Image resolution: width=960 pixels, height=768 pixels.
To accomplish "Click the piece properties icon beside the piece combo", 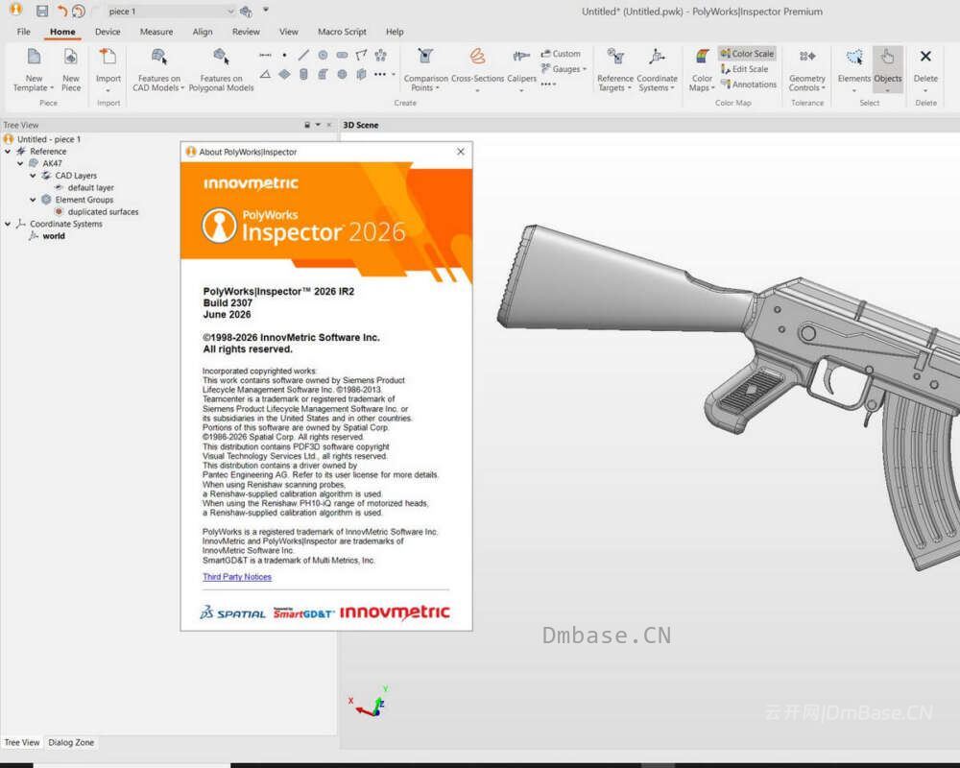I will coord(246,11).
